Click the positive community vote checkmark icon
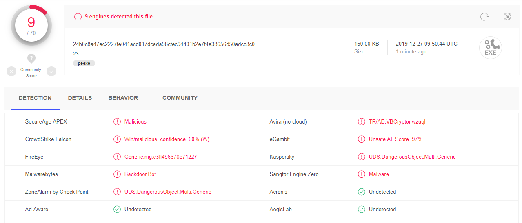 (51, 71)
